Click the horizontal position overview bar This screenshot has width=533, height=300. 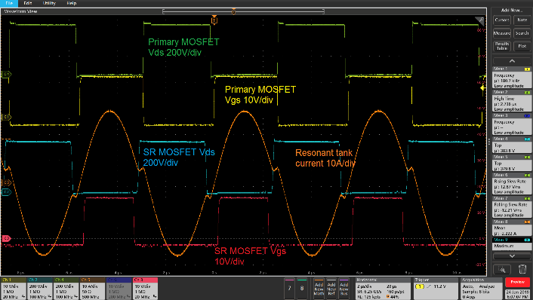click(x=243, y=11)
